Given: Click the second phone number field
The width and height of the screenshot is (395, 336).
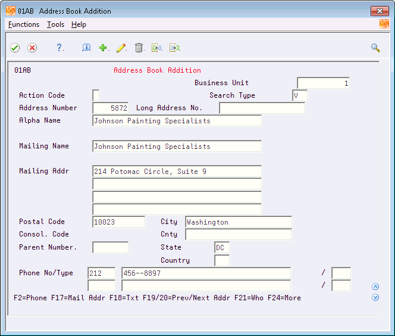Looking at the screenshot, I should point(206,286).
